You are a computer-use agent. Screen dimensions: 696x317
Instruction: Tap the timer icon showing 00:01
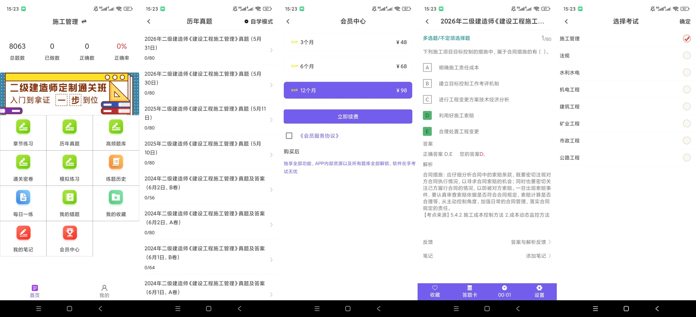505,288
